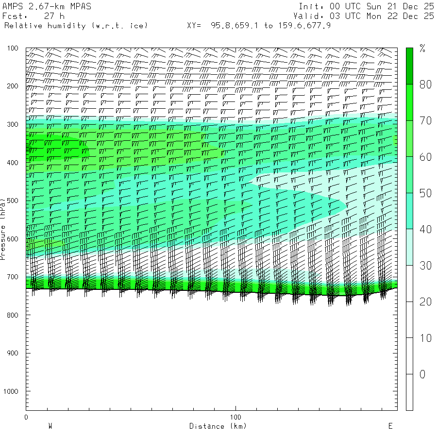Click the 500 hPa pressure axis label
437x437 pixels.
click(x=13, y=201)
